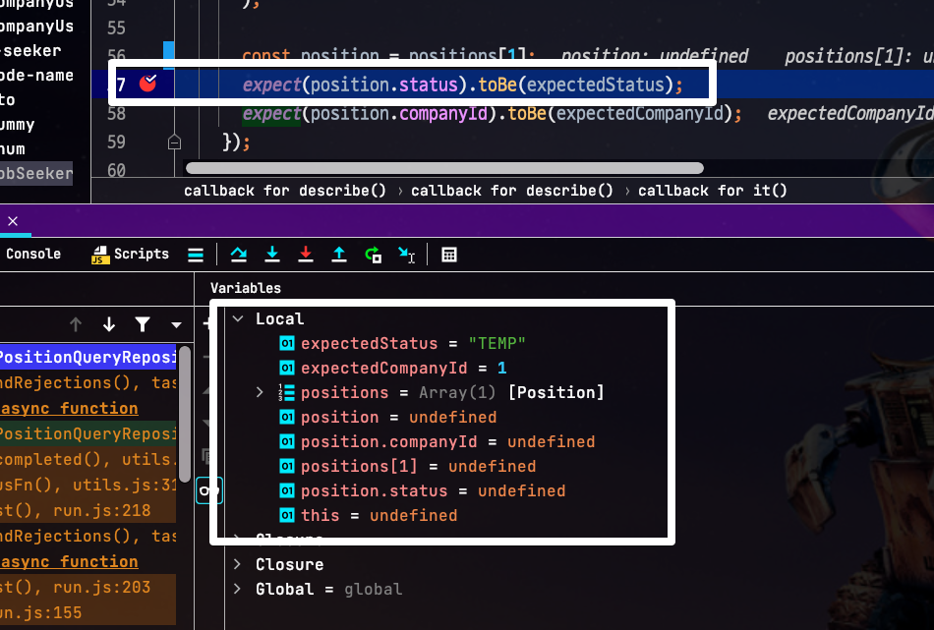Click the frames list vertical scrollbar

(x=185, y=414)
